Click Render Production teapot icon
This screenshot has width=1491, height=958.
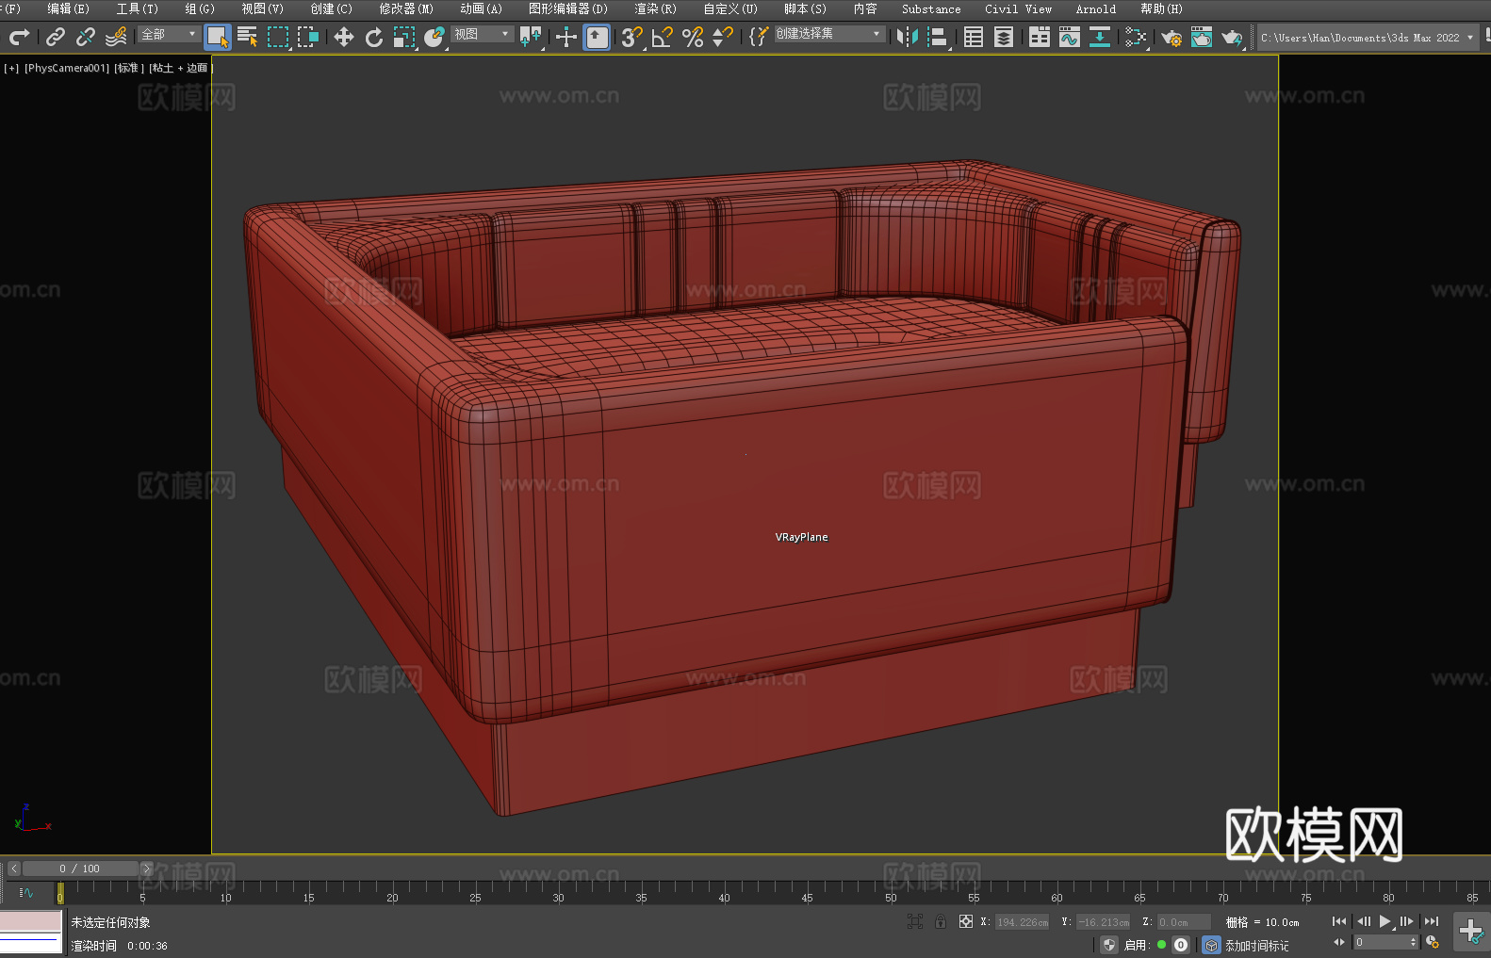[x=1232, y=37]
